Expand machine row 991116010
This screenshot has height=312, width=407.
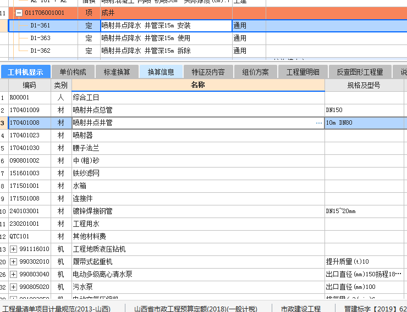[x=13, y=249]
